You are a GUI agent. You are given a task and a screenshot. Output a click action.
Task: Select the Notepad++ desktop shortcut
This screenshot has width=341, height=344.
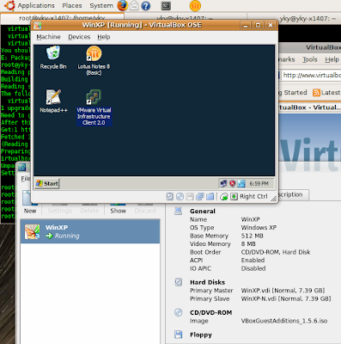53,101
